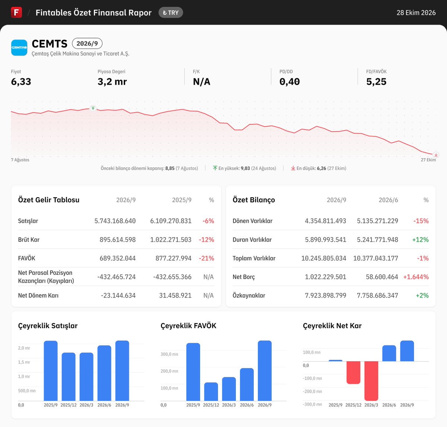Click value -432.465.724
The height and width of the screenshot is (427, 447).
(117, 277)
